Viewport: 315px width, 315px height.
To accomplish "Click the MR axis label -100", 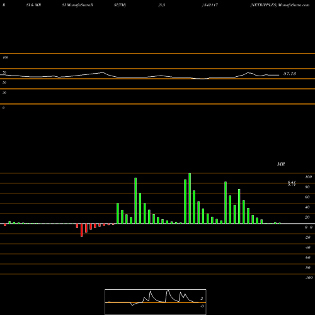I will (x=309, y=278).
